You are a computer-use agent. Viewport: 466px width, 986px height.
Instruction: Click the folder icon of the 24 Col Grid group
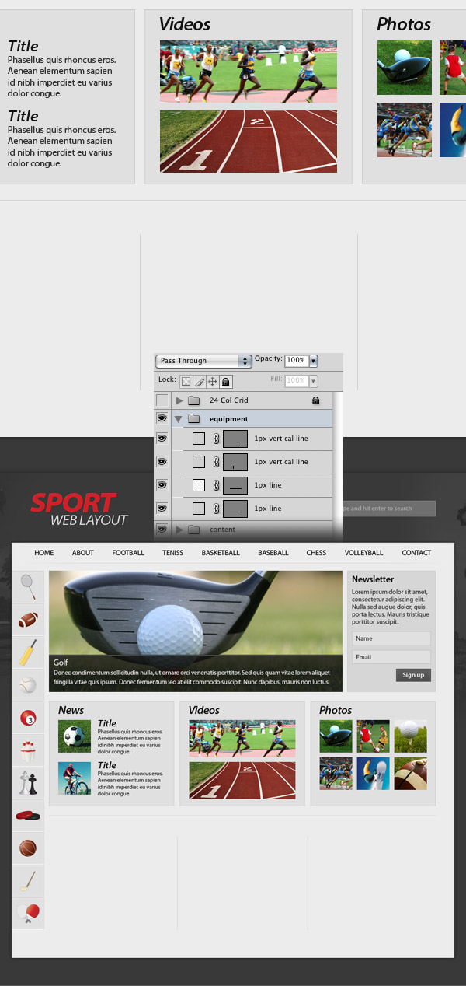[x=193, y=400]
